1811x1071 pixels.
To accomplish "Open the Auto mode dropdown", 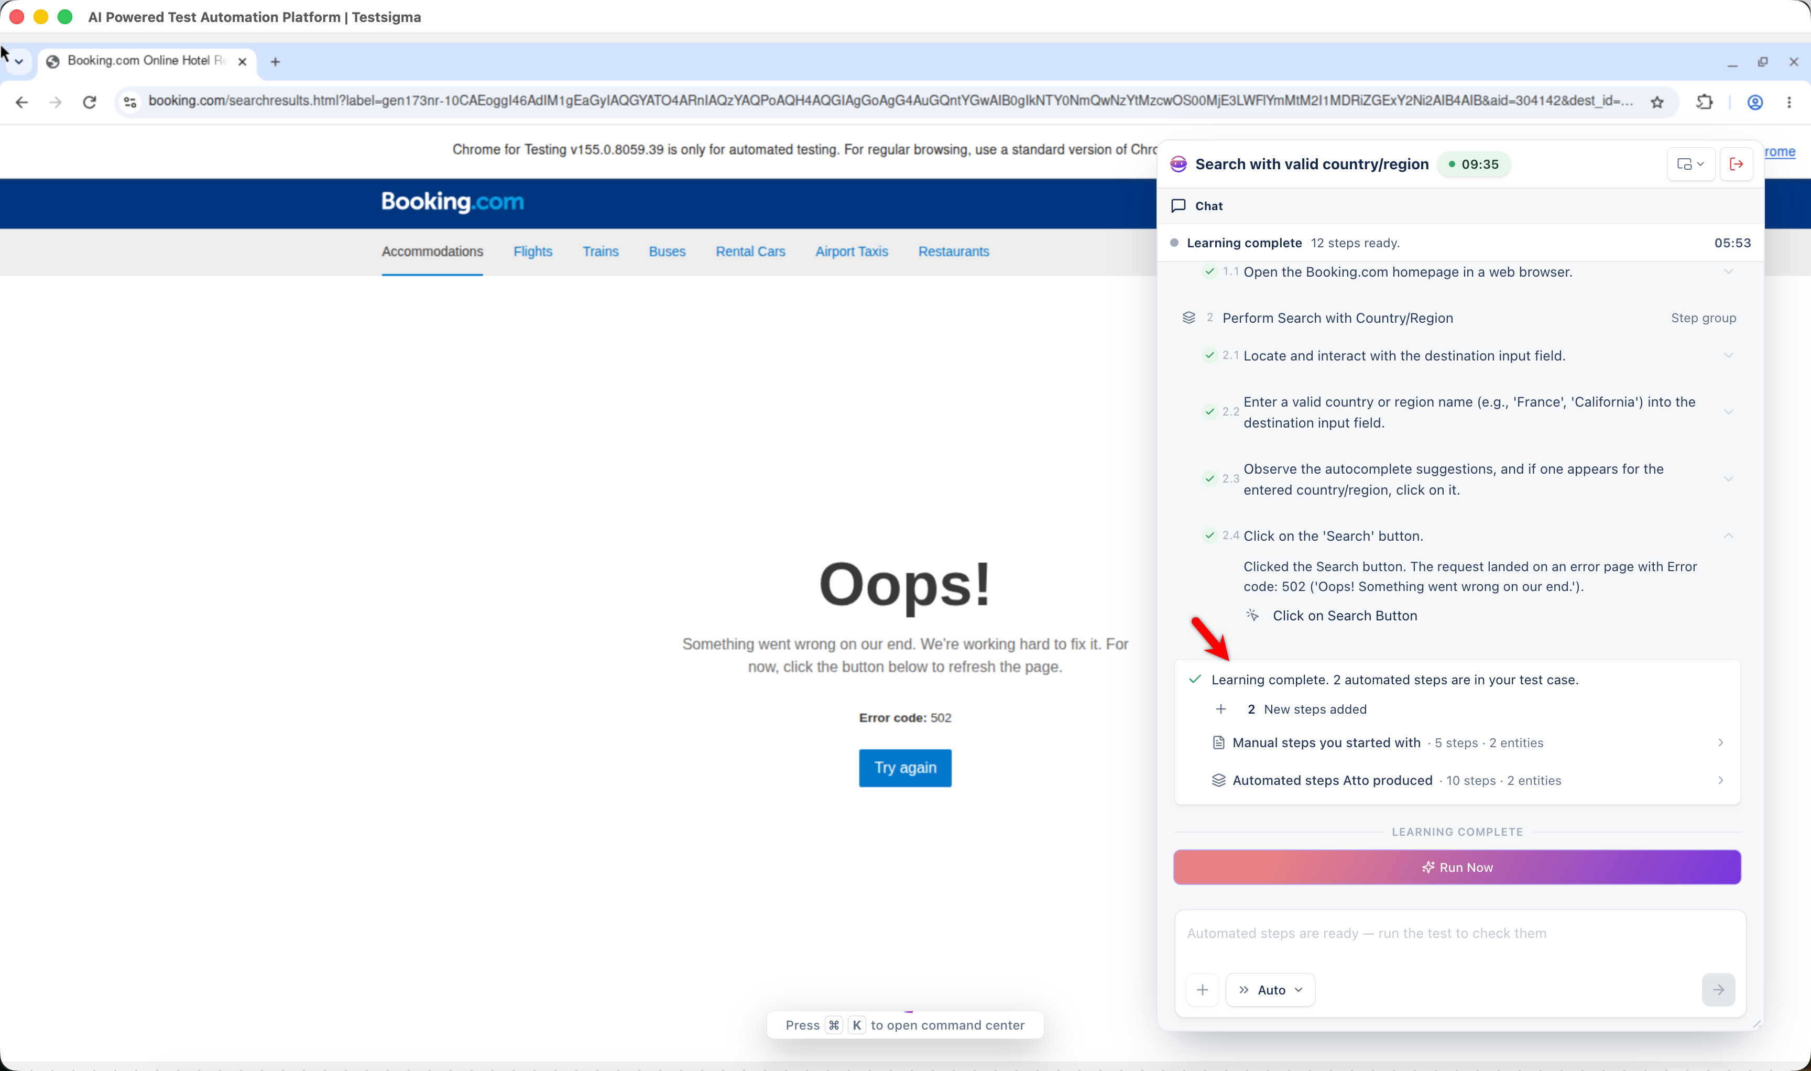I will click(x=1270, y=989).
